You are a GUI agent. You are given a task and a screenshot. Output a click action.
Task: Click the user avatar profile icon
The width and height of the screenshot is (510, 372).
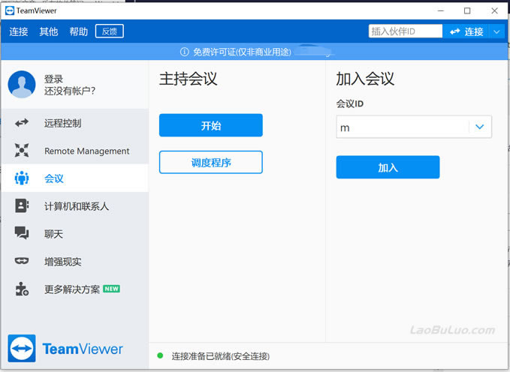click(22, 85)
